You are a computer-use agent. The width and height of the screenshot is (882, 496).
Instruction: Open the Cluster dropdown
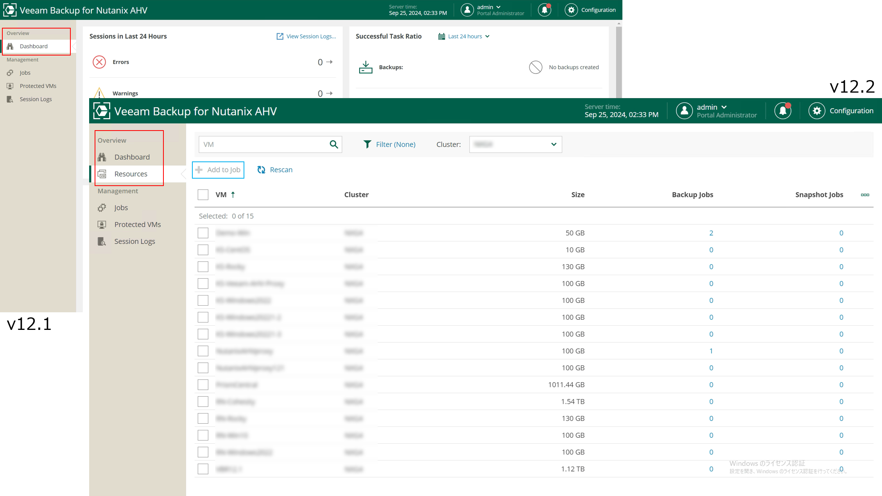tap(515, 144)
